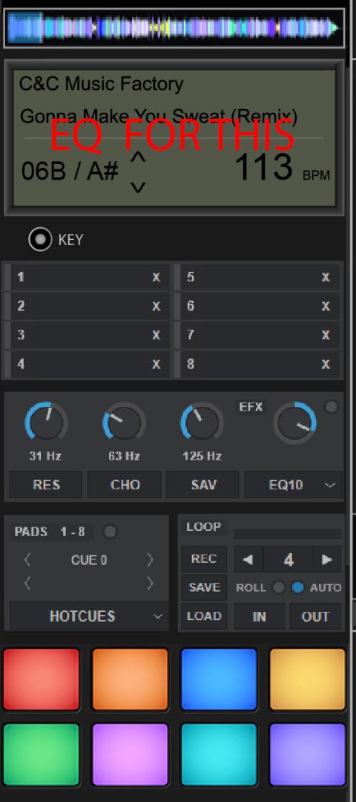Click the RES effect button
356x802 pixels.
tap(46, 484)
